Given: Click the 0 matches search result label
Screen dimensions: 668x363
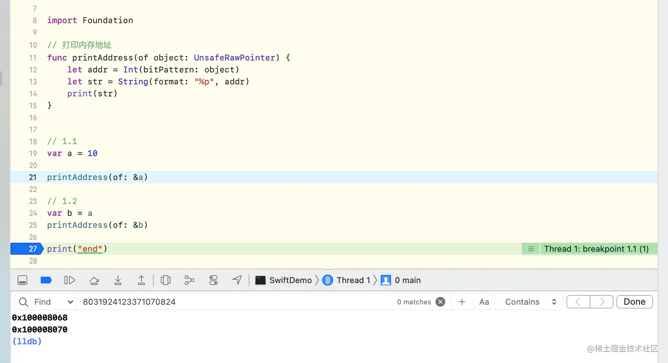Looking at the screenshot, I should coord(414,302).
